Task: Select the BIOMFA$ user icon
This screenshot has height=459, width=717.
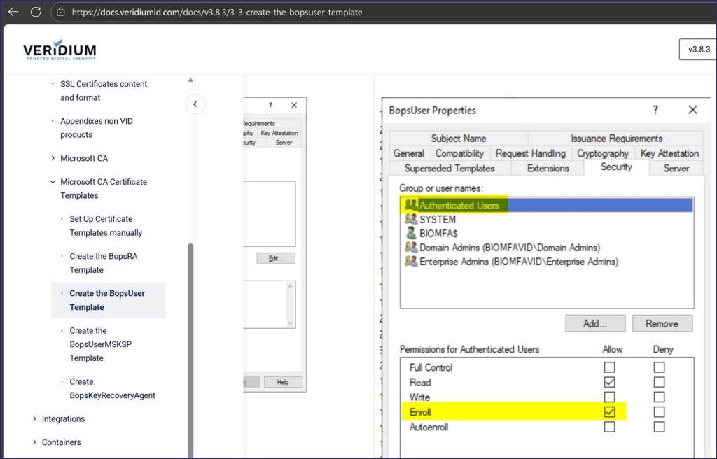Action: click(410, 233)
